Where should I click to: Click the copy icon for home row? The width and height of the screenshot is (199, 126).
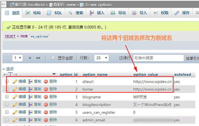click(x=30, y=89)
